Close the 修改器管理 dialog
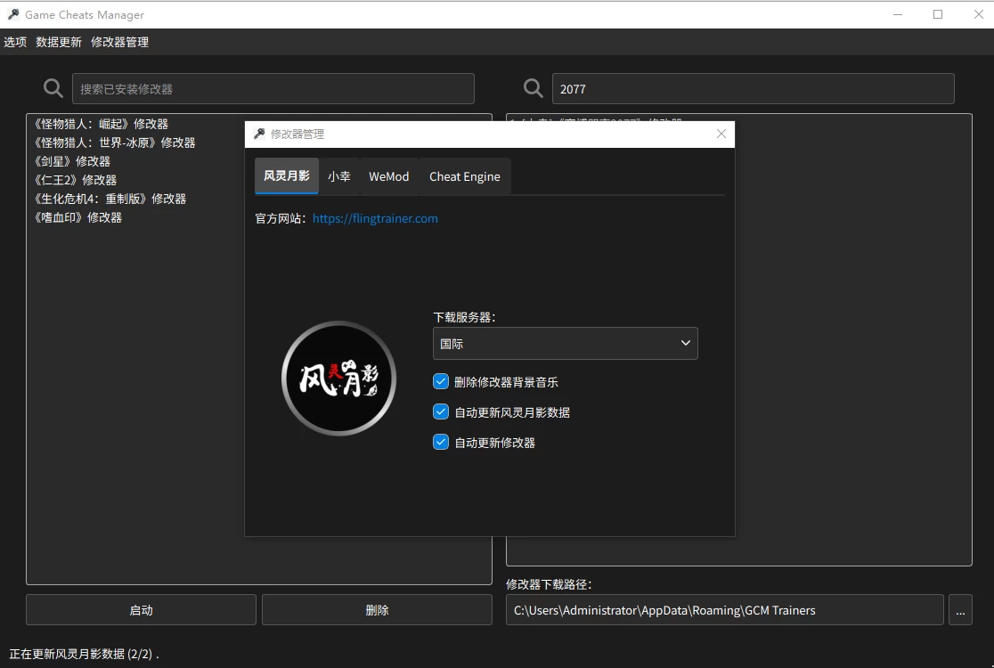The image size is (994, 668). (x=721, y=134)
